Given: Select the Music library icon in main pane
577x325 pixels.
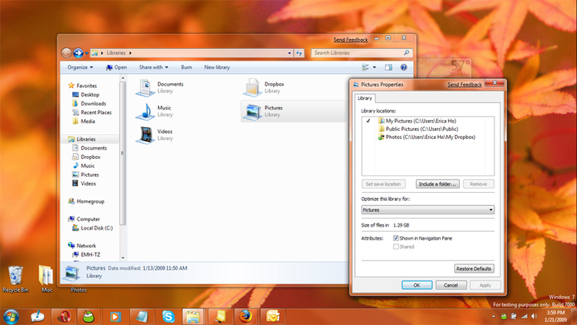Looking at the screenshot, I should [145, 111].
